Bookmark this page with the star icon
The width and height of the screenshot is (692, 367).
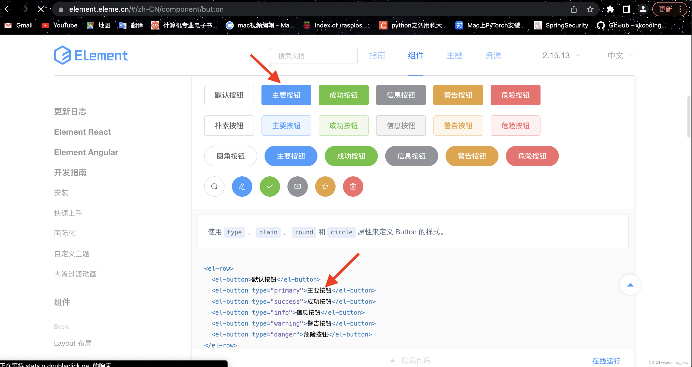pos(590,9)
